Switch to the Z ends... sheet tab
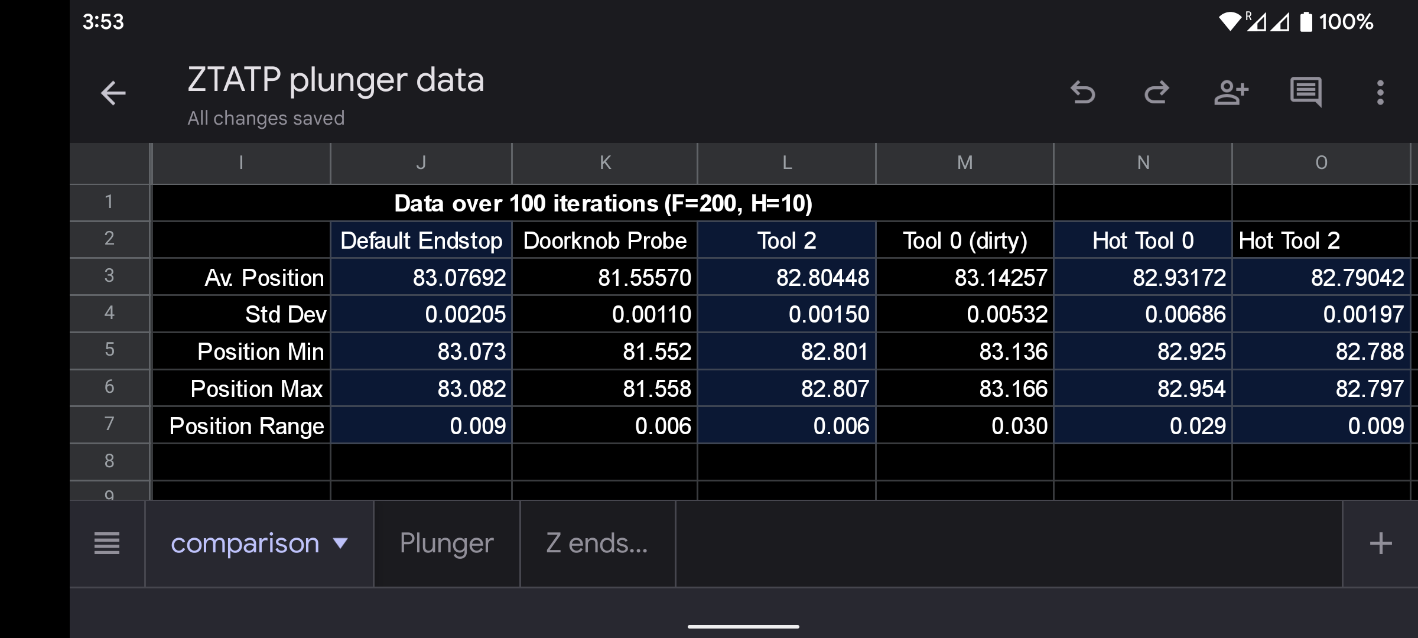 point(597,543)
